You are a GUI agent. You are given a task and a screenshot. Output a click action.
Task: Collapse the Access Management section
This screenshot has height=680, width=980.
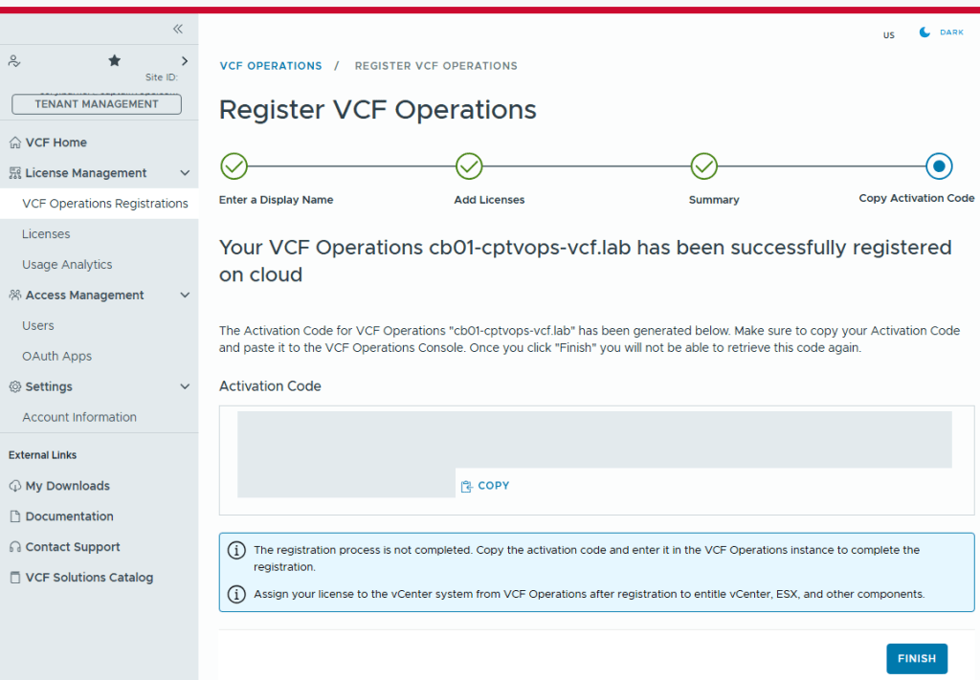pos(185,296)
